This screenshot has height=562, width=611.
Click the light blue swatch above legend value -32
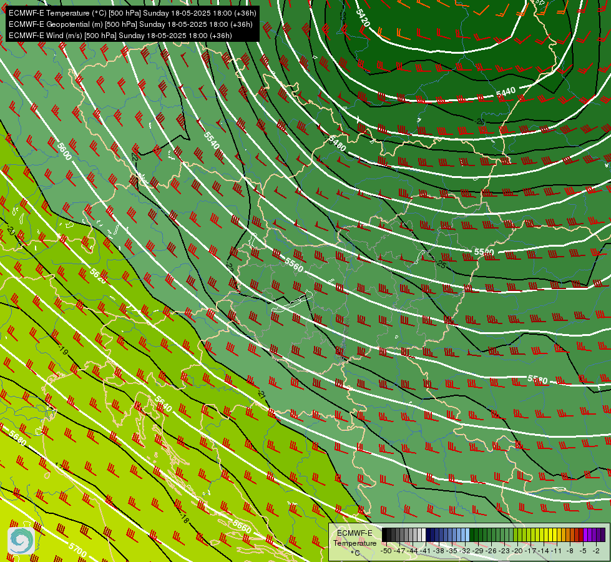[x=467, y=535]
